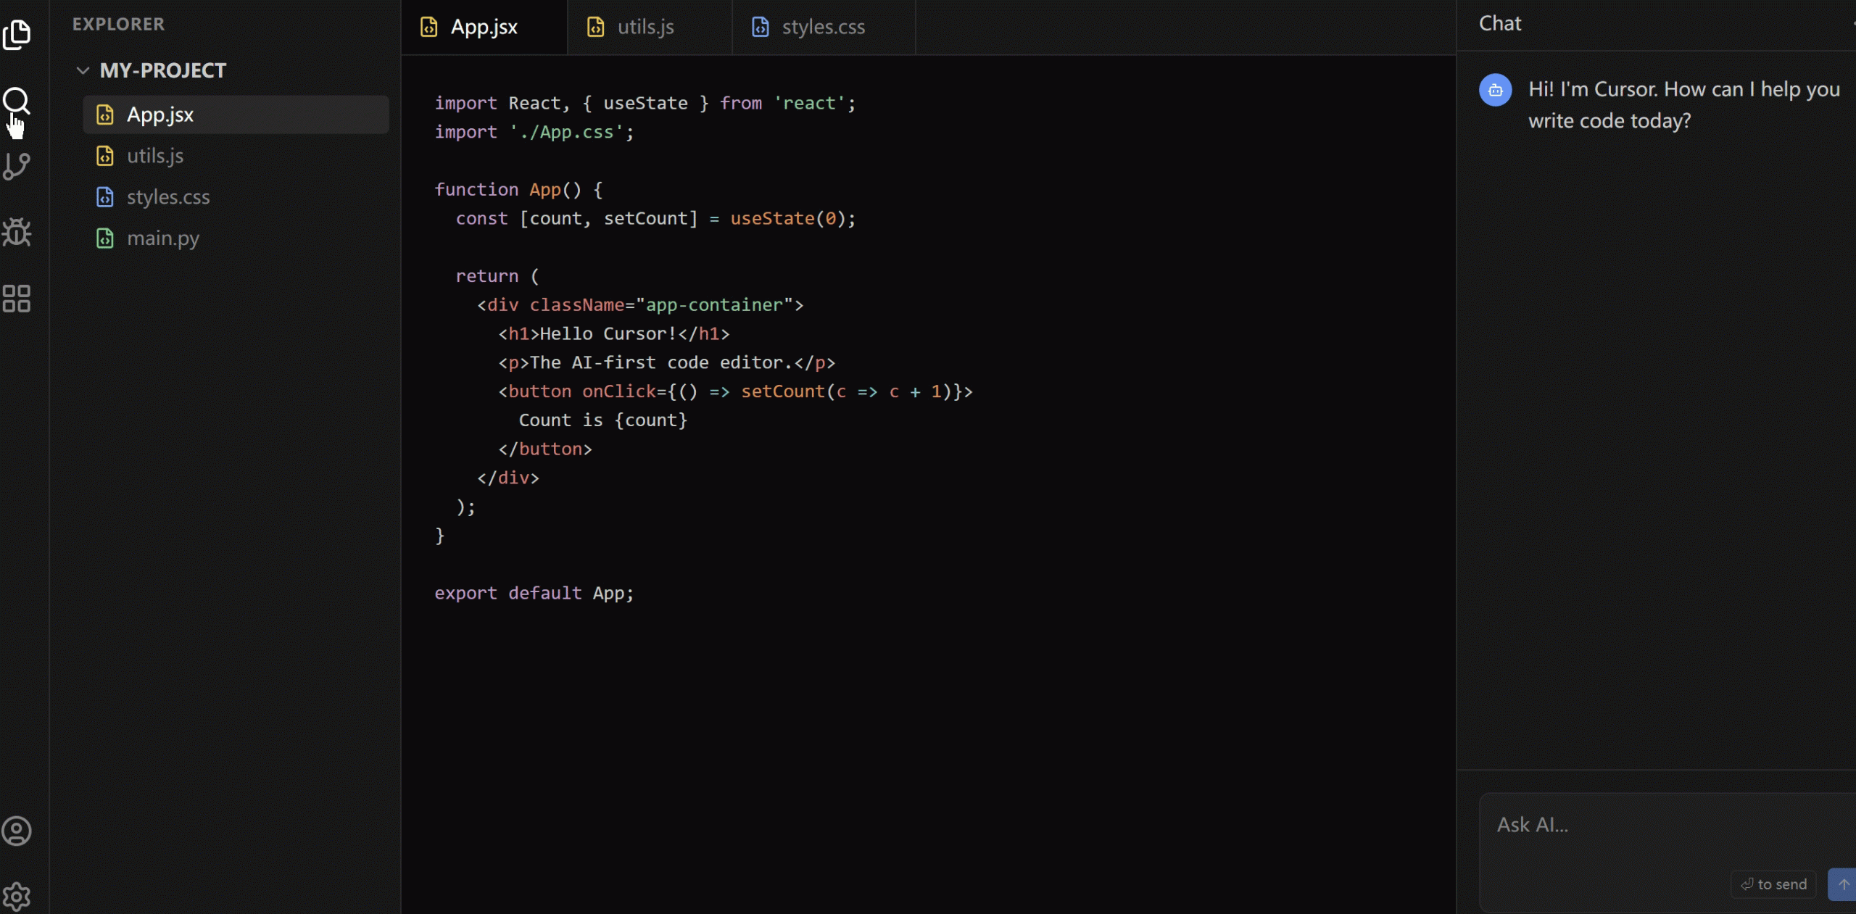Select the App.jsx editor tab

(484, 28)
